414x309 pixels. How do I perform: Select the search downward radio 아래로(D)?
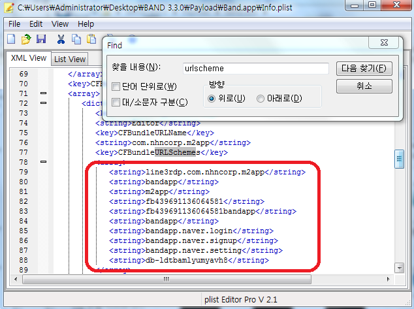[x=261, y=99]
